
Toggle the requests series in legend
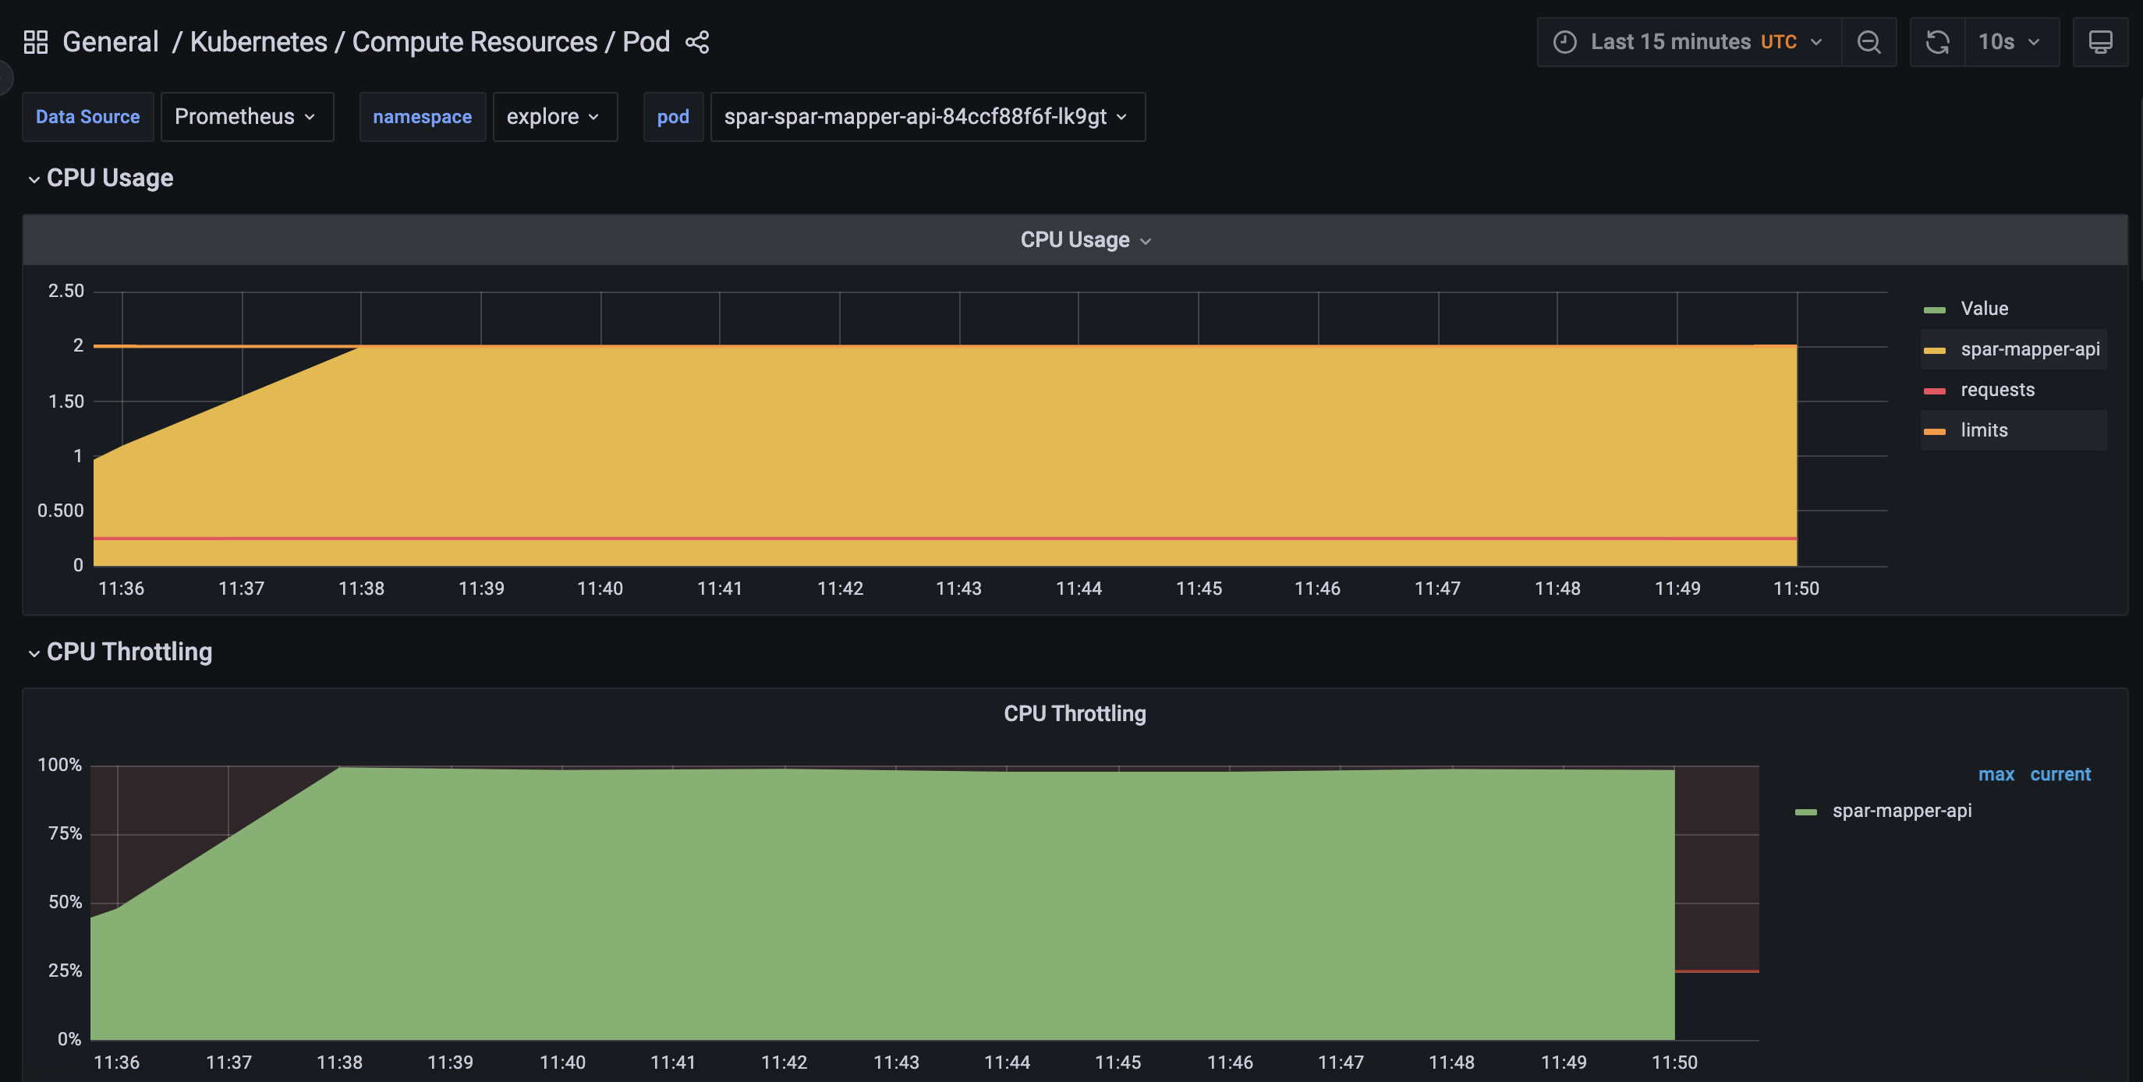1996,390
